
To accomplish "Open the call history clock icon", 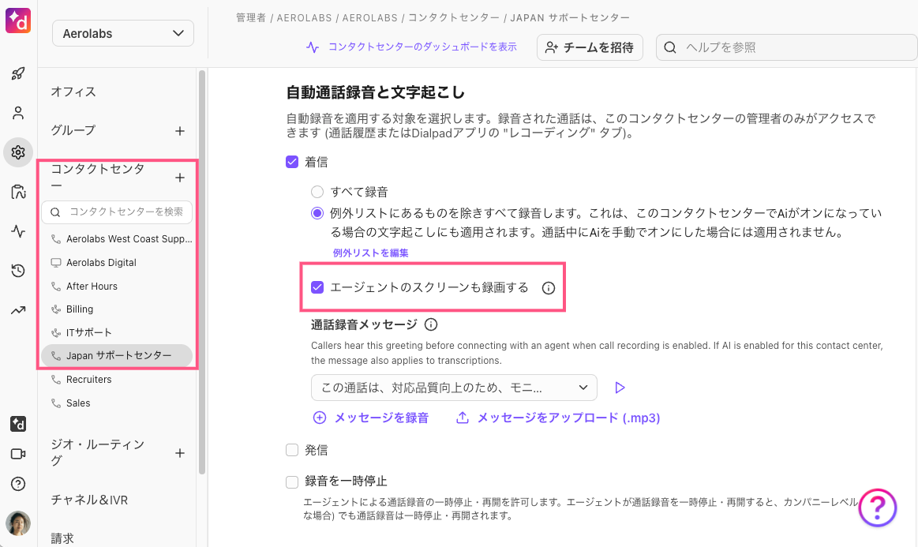I will (x=18, y=271).
